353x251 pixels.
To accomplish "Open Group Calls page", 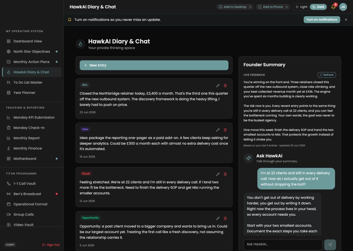I will coord(32,214).
